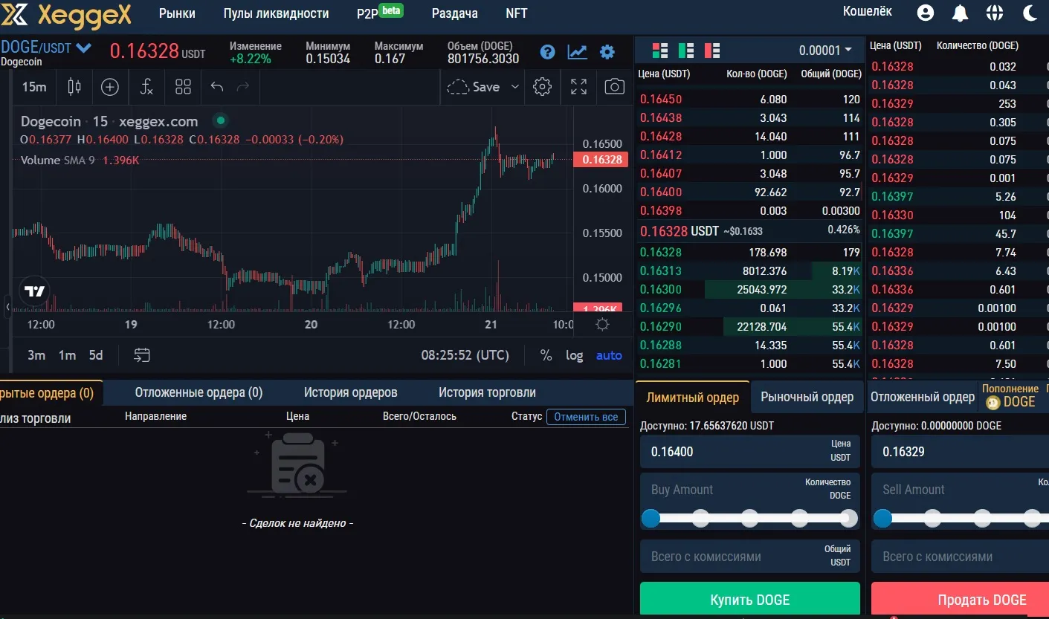Image resolution: width=1049 pixels, height=619 pixels.
Task: Click the Продать DOGE button
Action: (960, 600)
